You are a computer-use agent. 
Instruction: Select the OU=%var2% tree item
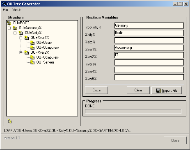[40, 52]
